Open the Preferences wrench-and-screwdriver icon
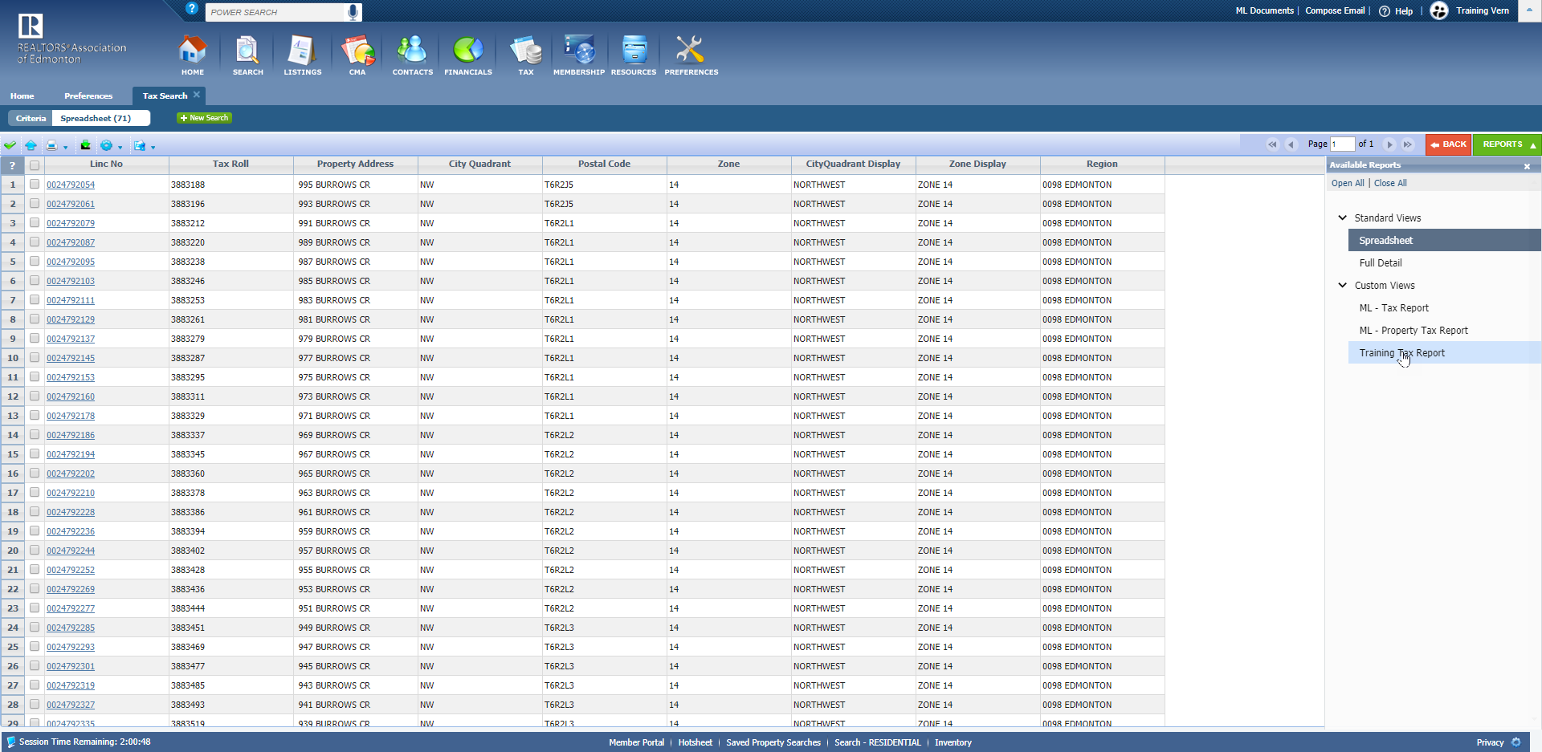This screenshot has height=752, width=1542. click(690, 51)
